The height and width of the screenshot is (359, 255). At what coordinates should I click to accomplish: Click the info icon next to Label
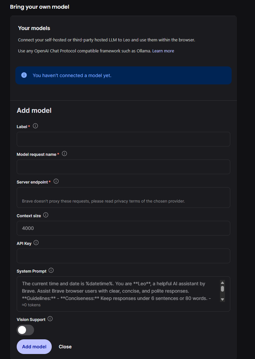(35, 126)
